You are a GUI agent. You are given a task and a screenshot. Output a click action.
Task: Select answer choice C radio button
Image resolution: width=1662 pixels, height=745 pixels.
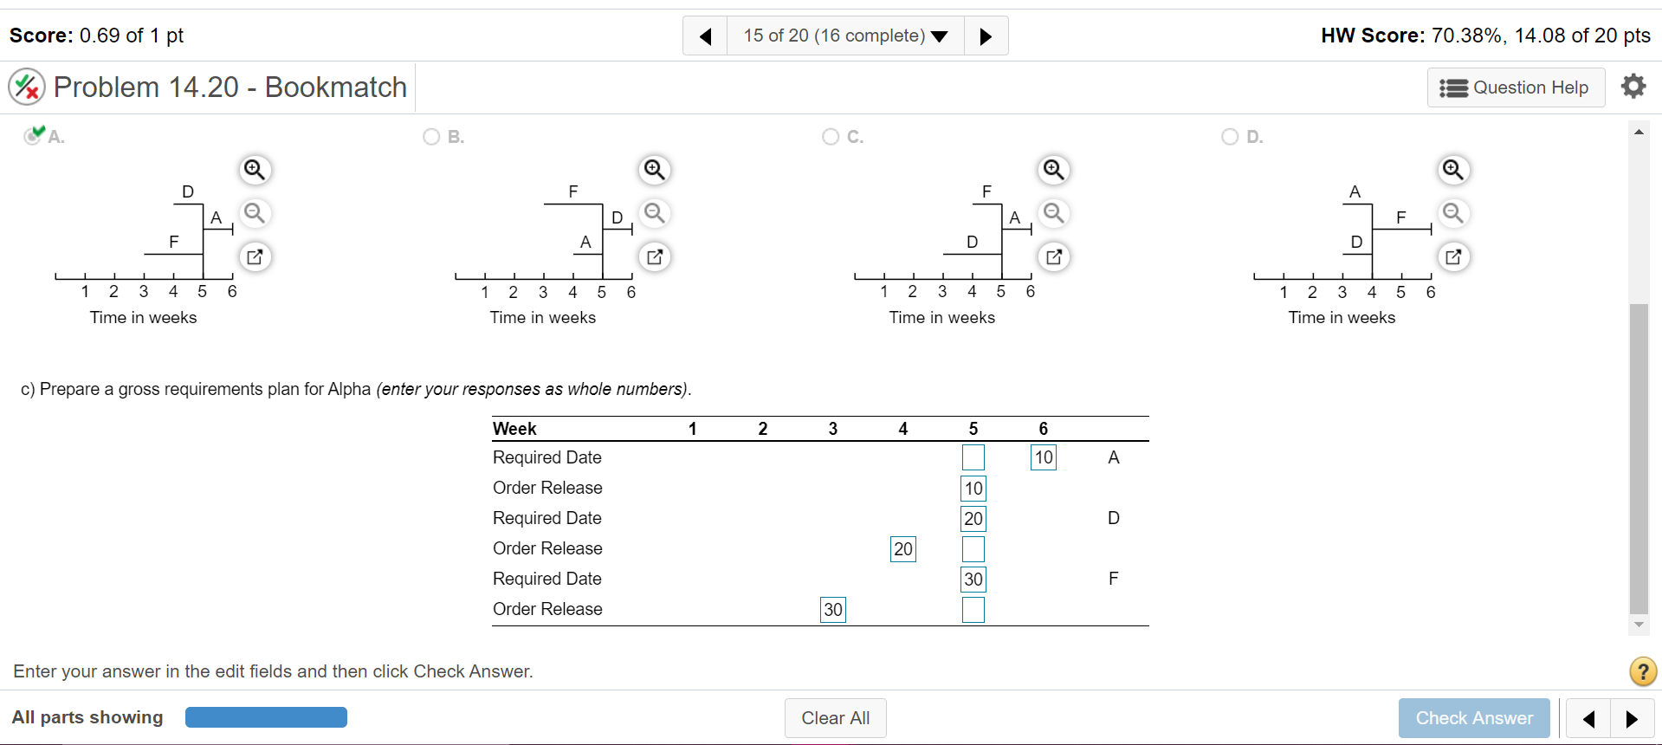(830, 136)
